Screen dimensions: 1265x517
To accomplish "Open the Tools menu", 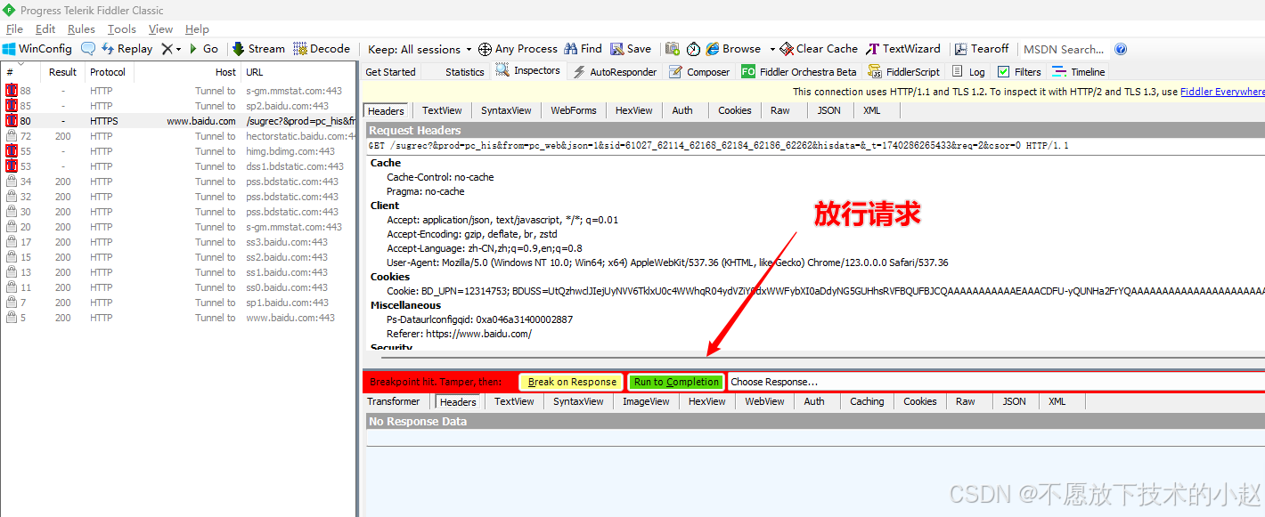I will coord(122,29).
